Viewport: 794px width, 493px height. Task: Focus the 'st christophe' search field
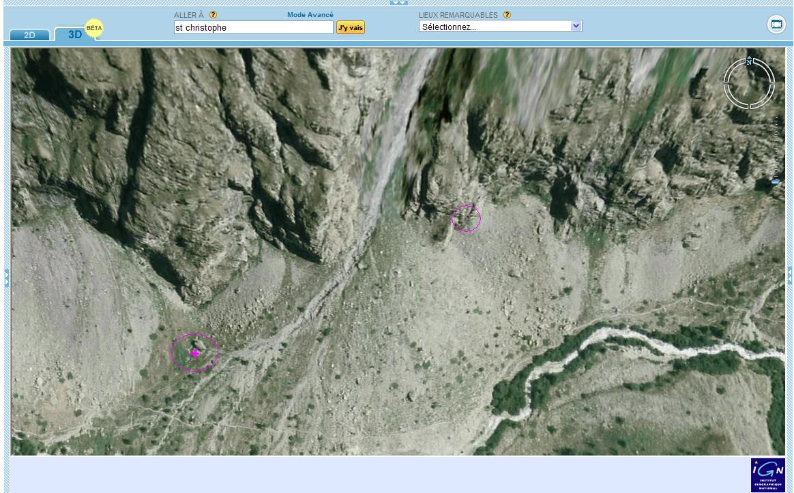pos(253,27)
